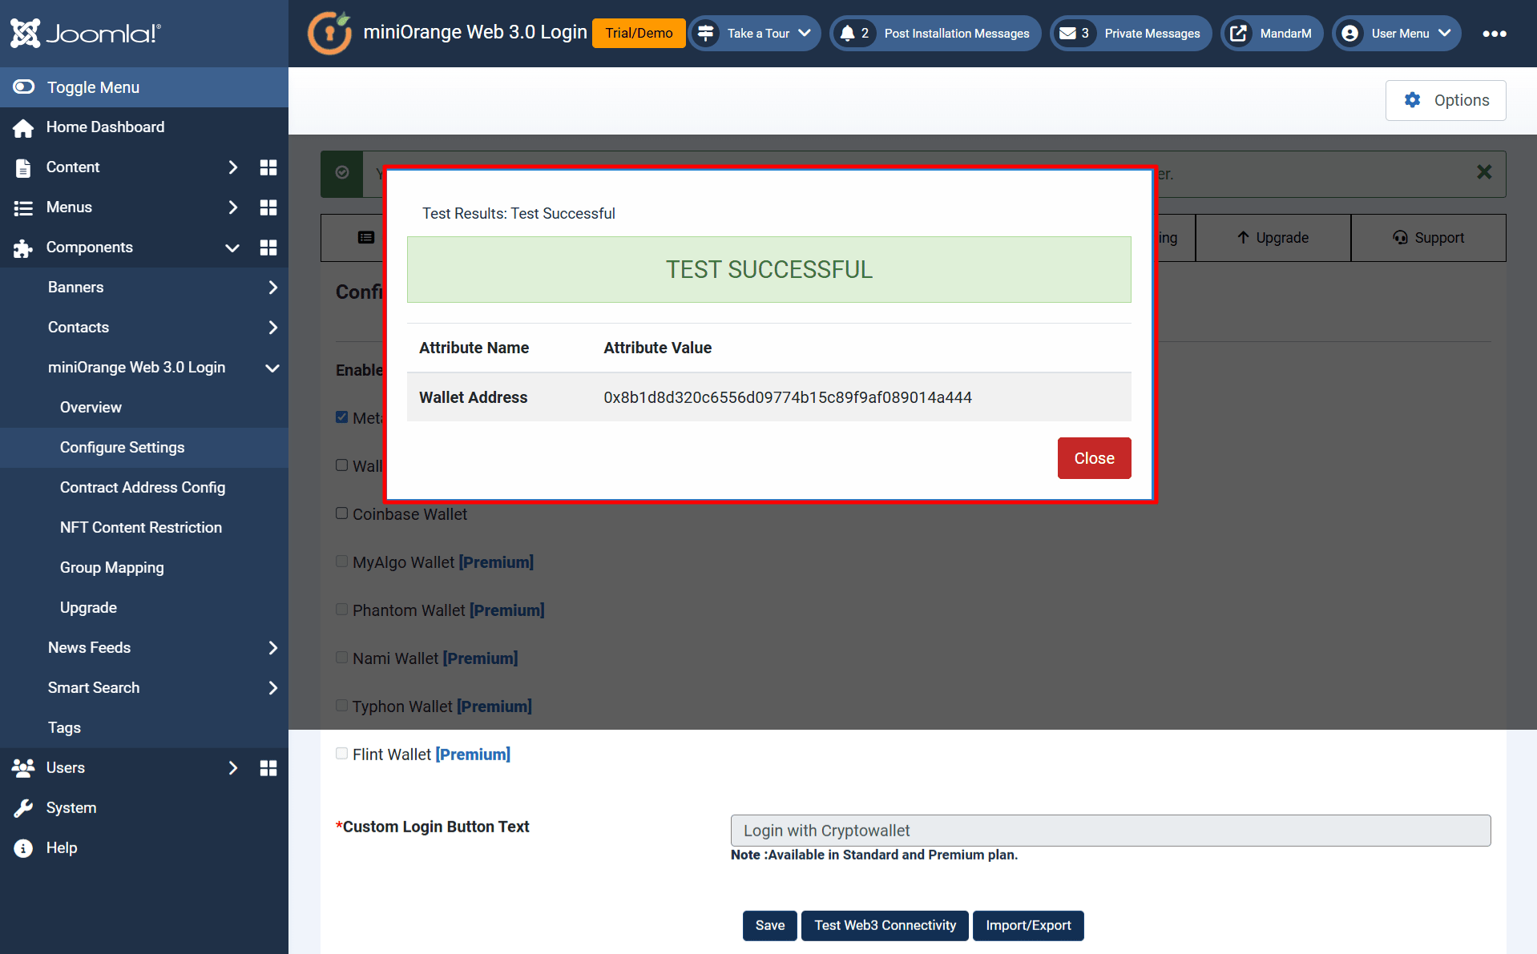
Task: Click the notification bell icon
Action: tap(847, 33)
